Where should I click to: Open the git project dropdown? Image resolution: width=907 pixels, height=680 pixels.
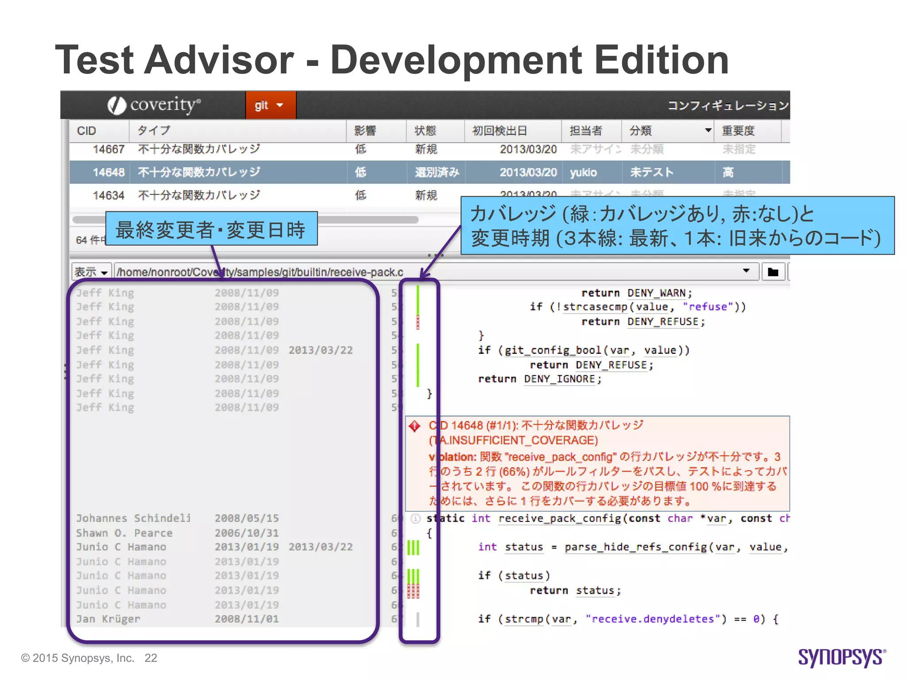click(x=271, y=105)
